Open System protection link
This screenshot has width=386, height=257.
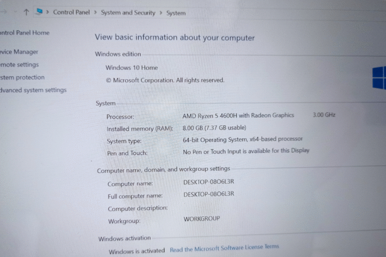[22, 78]
